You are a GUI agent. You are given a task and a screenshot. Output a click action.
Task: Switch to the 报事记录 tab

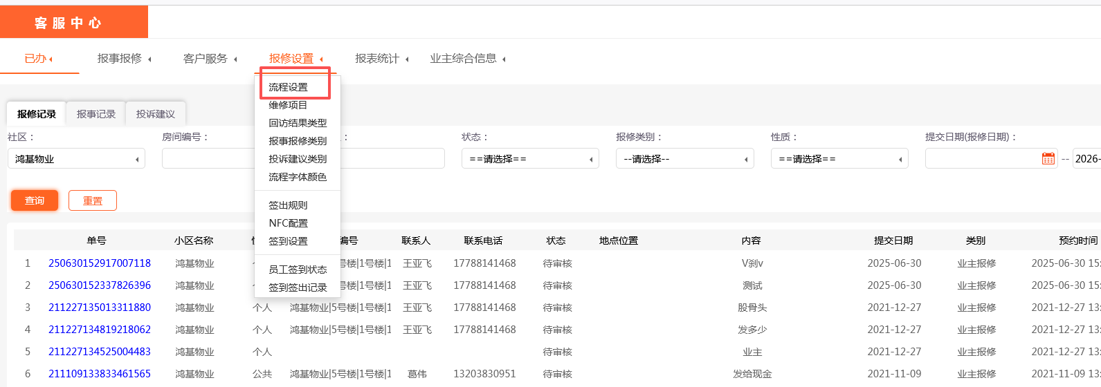tap(96, 114)
